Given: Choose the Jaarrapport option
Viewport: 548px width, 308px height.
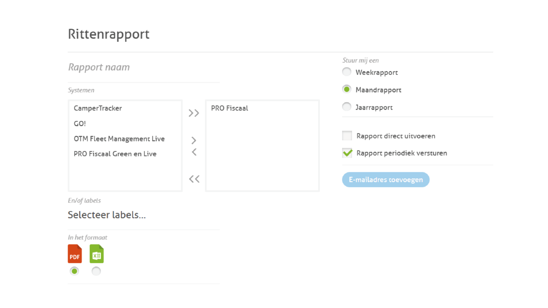Looking at the screenshot, I should [x=347, y=107].
